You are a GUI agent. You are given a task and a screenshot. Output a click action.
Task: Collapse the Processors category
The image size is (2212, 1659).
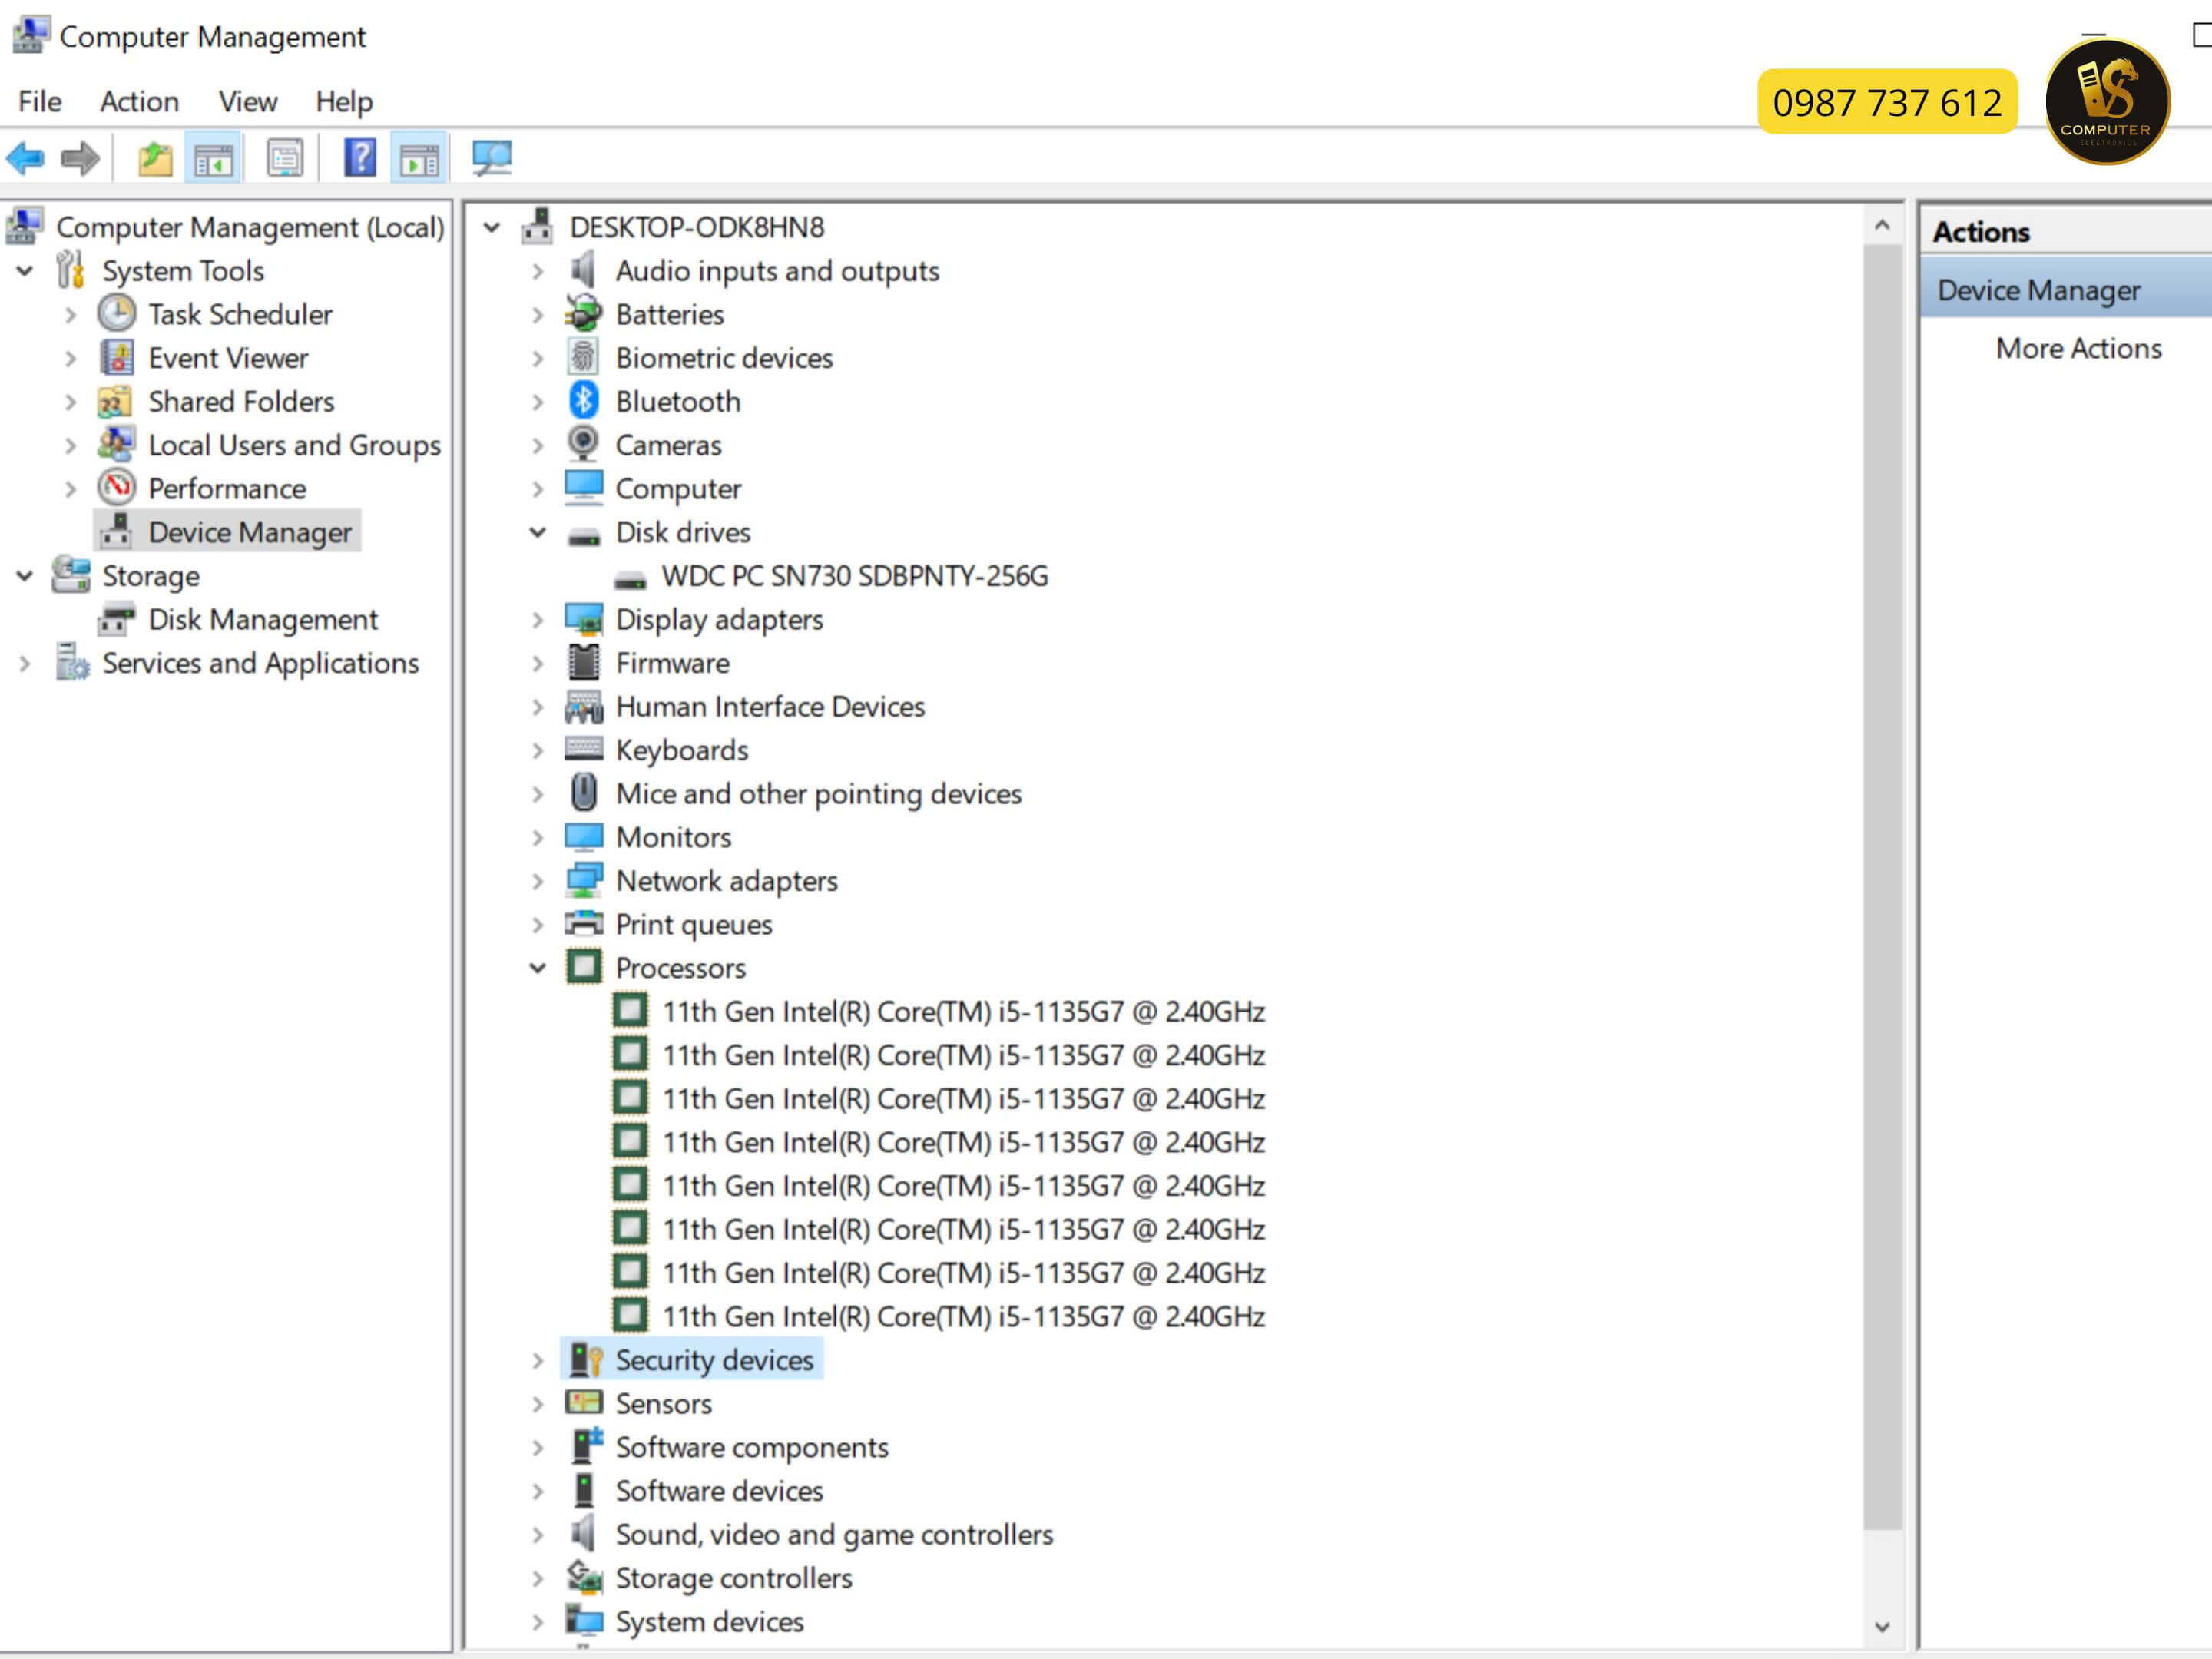tap(538, 968)
